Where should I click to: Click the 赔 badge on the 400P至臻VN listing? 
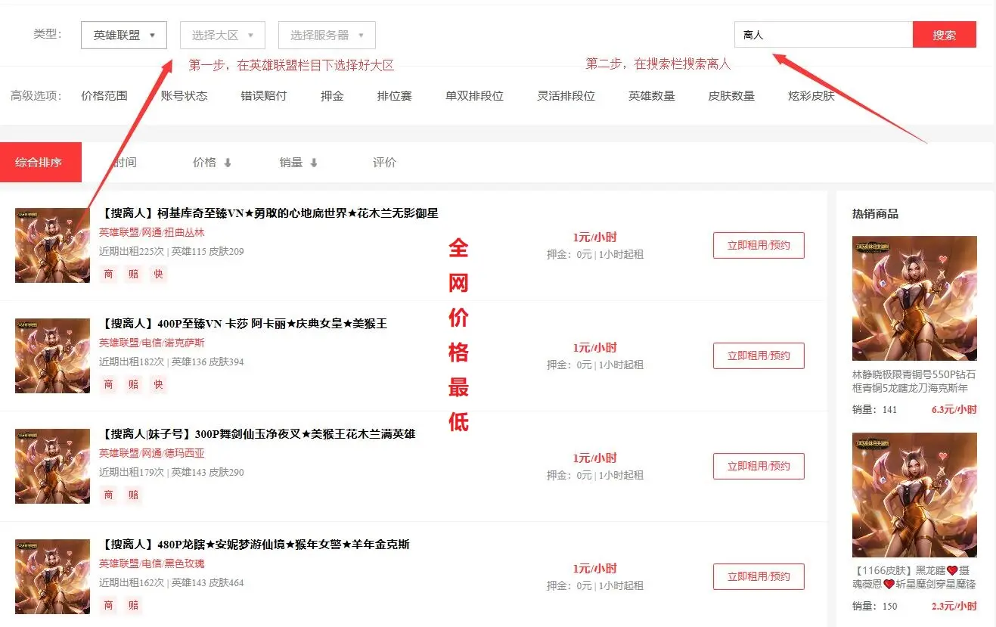133,384
